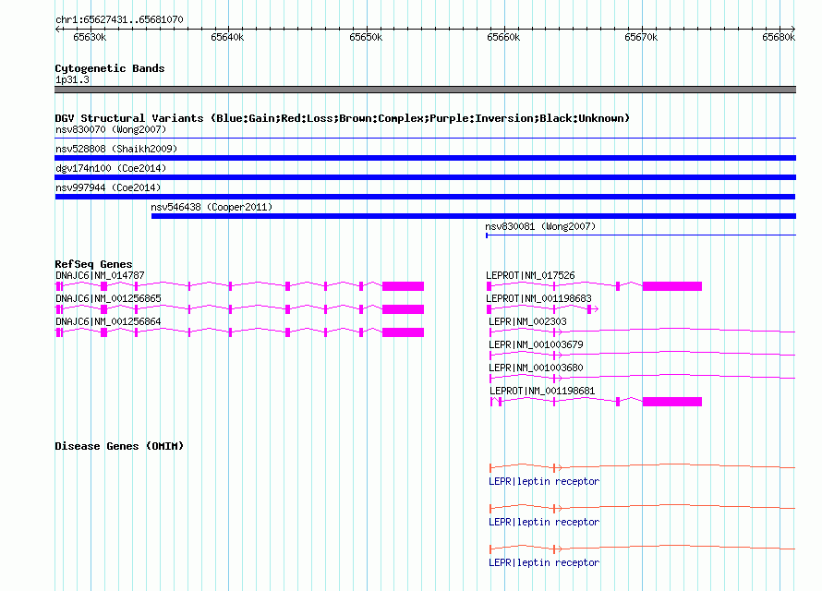This screenshot has height=591, width=822.
Task: Click the DNAJC6|NM_014787 gene label
Action: (100, 275)
